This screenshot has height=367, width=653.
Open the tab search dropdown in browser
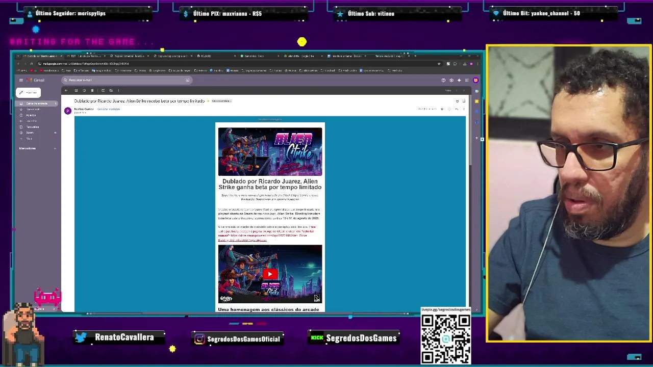(x=18, y=56)
